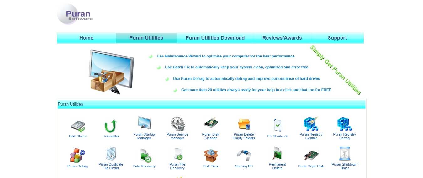Image resolution: width=423 pixels, height=178 pixels.
Task: Open the Puran Service Manager text link
Action: coord(177,136)
